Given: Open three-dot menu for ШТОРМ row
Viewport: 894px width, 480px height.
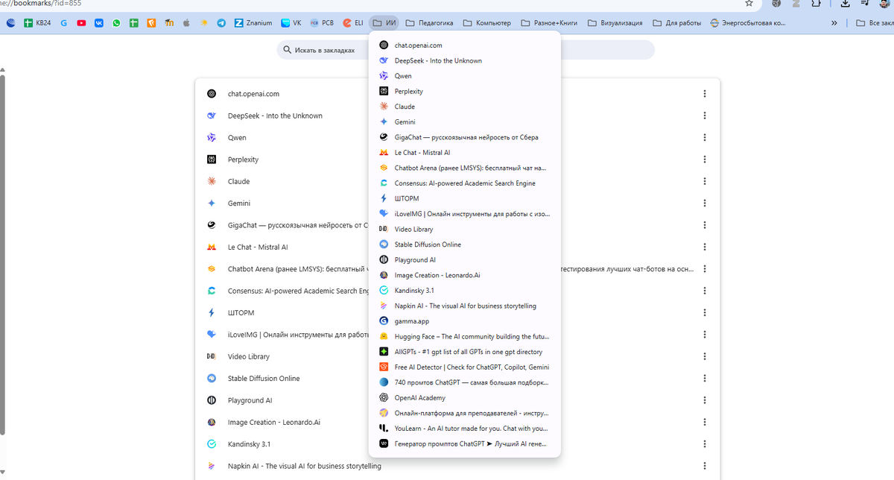Looking at the screenshot, I should [704, 312].
